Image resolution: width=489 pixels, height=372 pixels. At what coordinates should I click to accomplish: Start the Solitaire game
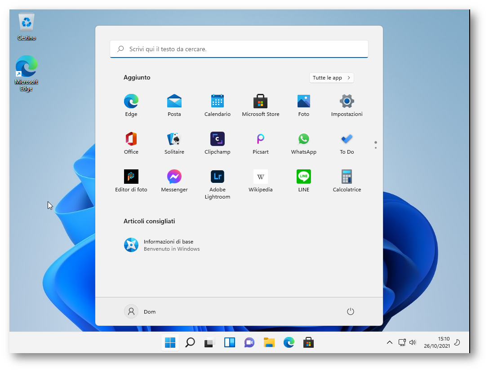(174, 143)
